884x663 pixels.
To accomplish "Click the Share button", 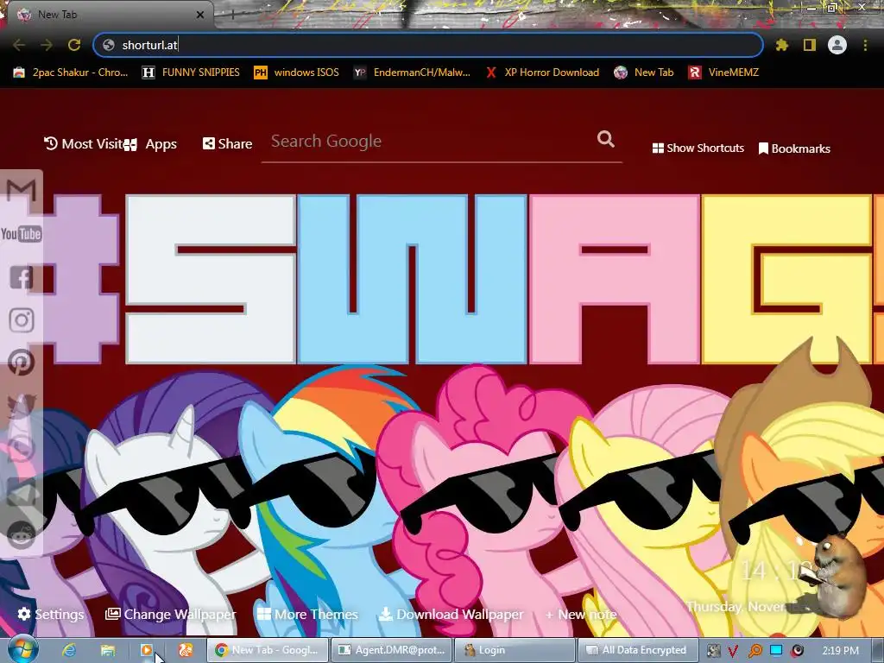I will coord(227,144).
